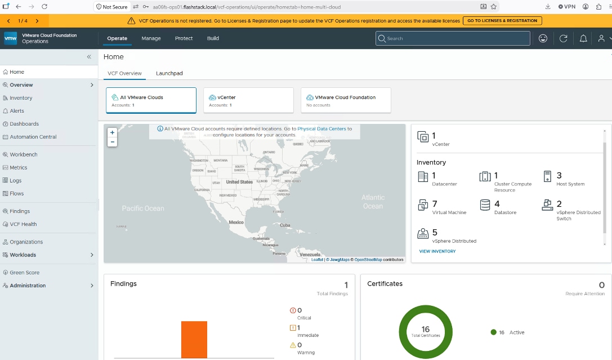
Task: Expand the Overview sidebar section
Action: point(92,85)
